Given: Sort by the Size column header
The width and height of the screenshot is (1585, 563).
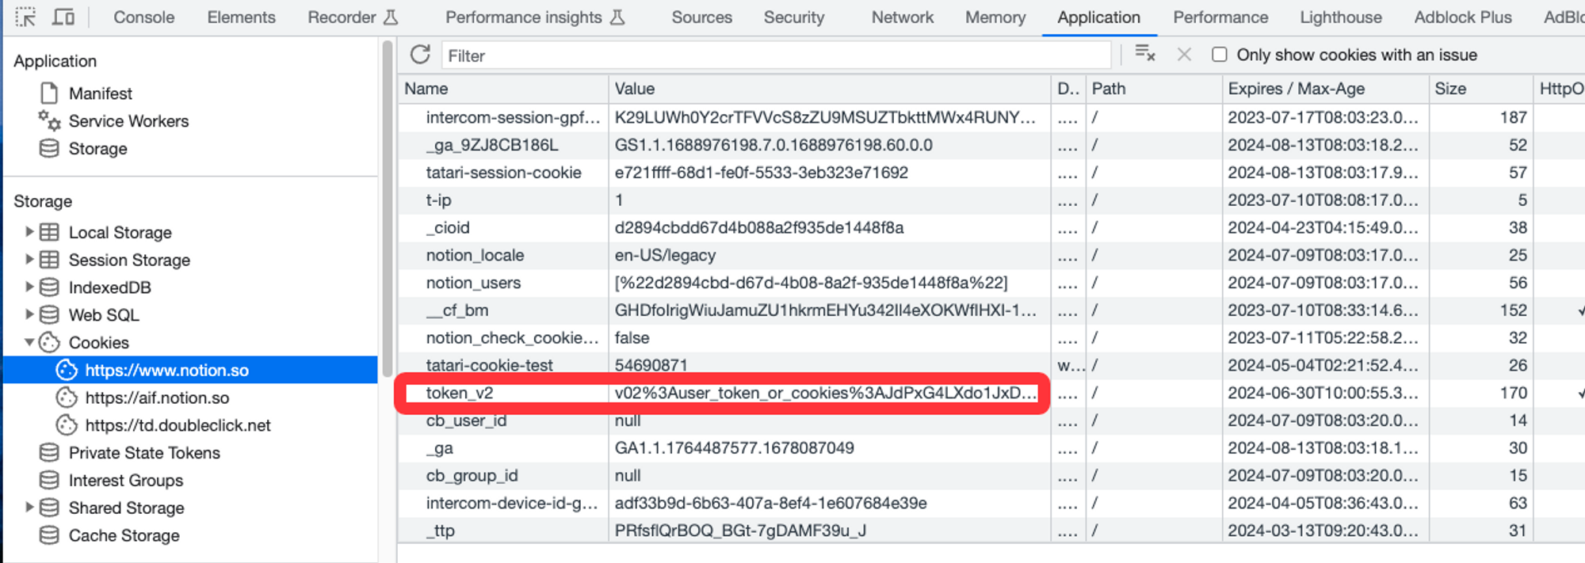Looking at the screenshot, I should coord(1480,89).
